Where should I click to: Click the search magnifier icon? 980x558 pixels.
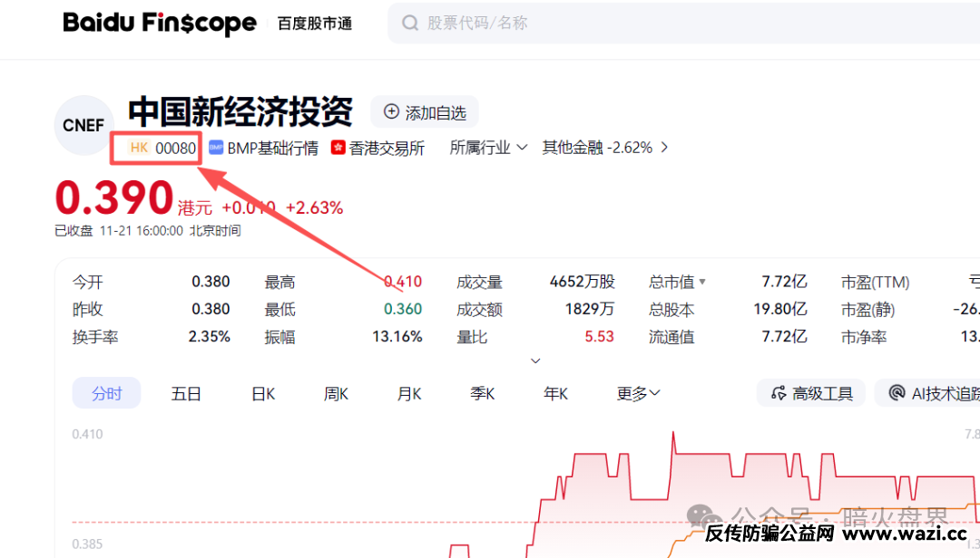coord(408,23)
